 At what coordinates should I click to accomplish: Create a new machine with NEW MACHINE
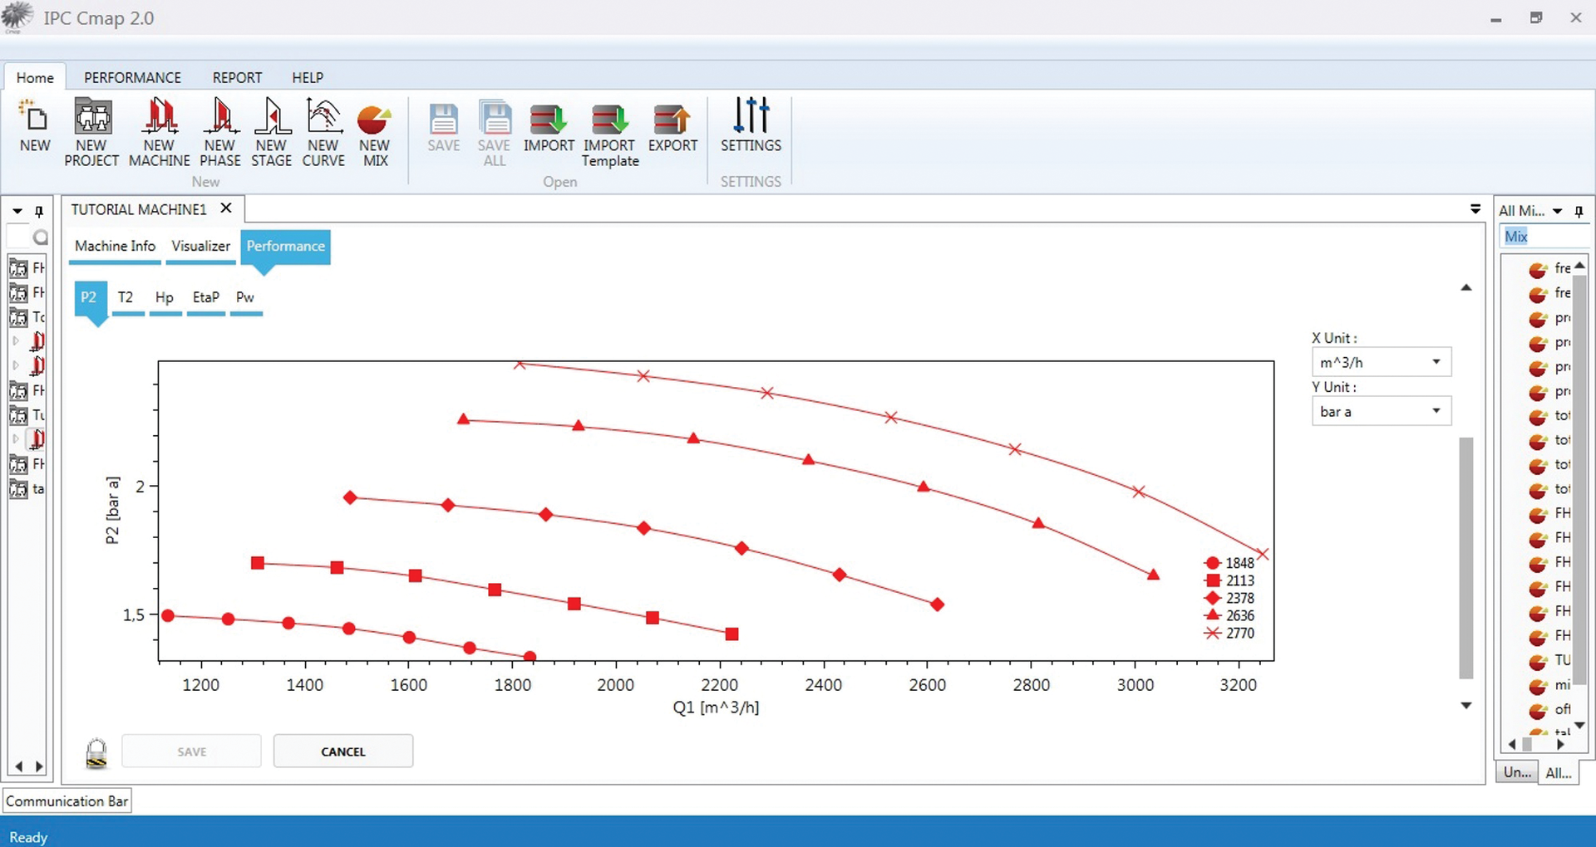tap(160, 131)
